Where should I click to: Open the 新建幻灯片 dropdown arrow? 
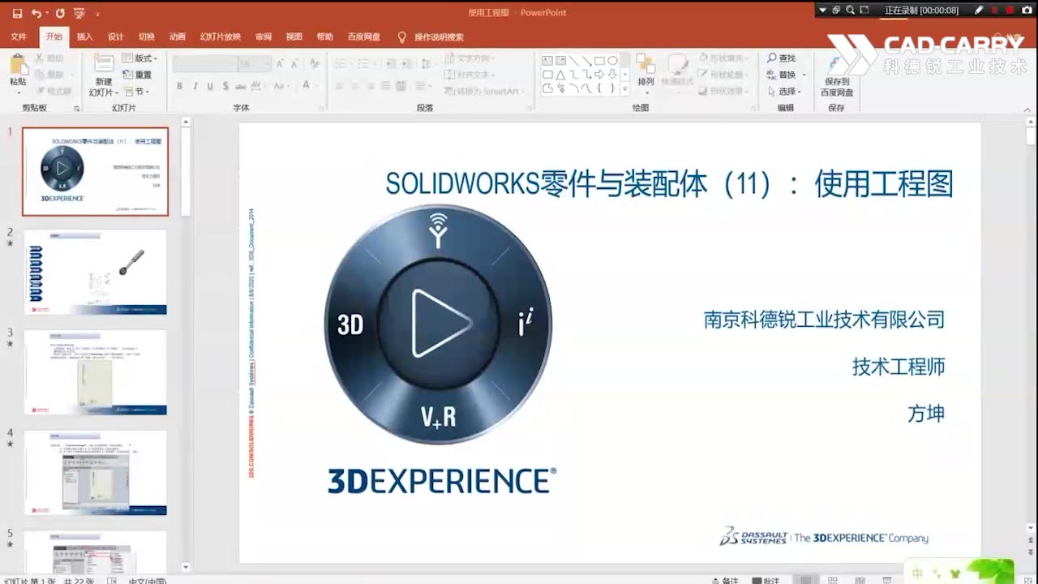[116, 92]
